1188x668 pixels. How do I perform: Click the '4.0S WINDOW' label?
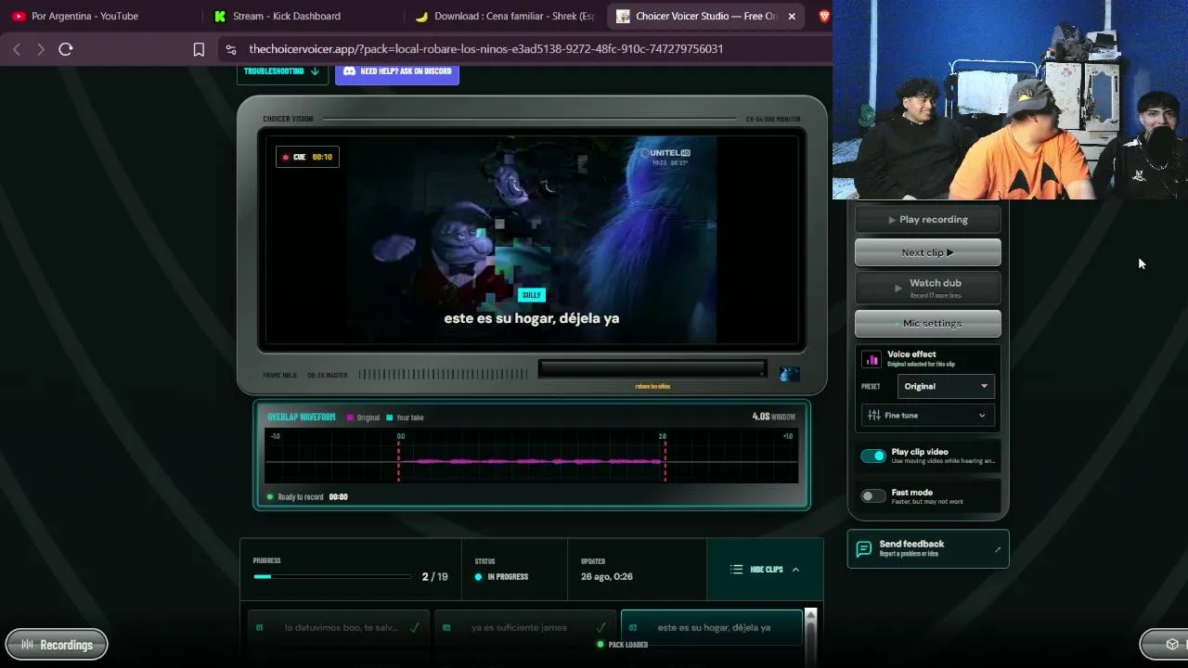(x=774, y=417)
